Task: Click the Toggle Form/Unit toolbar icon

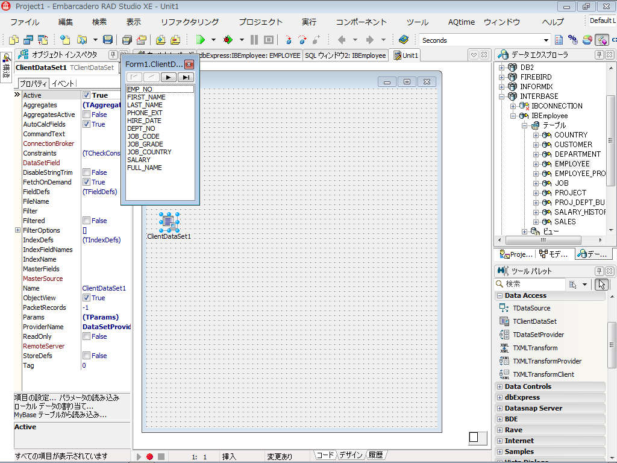Action: pos(43,40)
